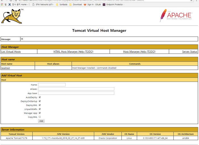Click the 'Tomcat Virtual Host Manager' heading
This screenshot has width=199, height=145.
tap(99, 31)
